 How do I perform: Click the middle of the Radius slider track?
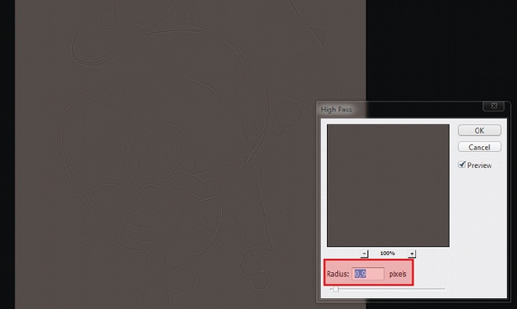point(388,289)
